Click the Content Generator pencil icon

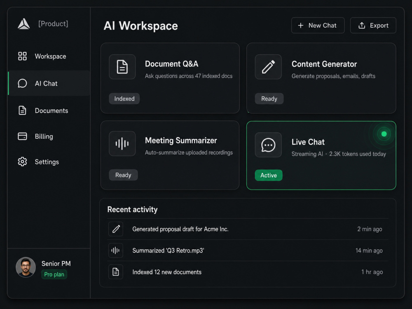click(268, 67)
